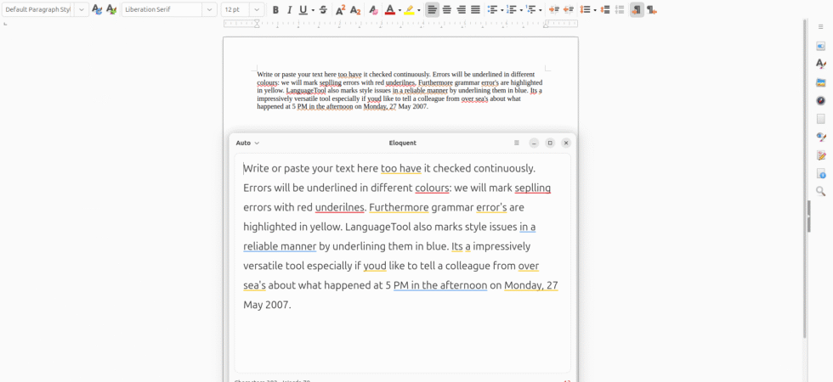Apply underline formatting
This screenshot has height=382, width=833.
303,9
